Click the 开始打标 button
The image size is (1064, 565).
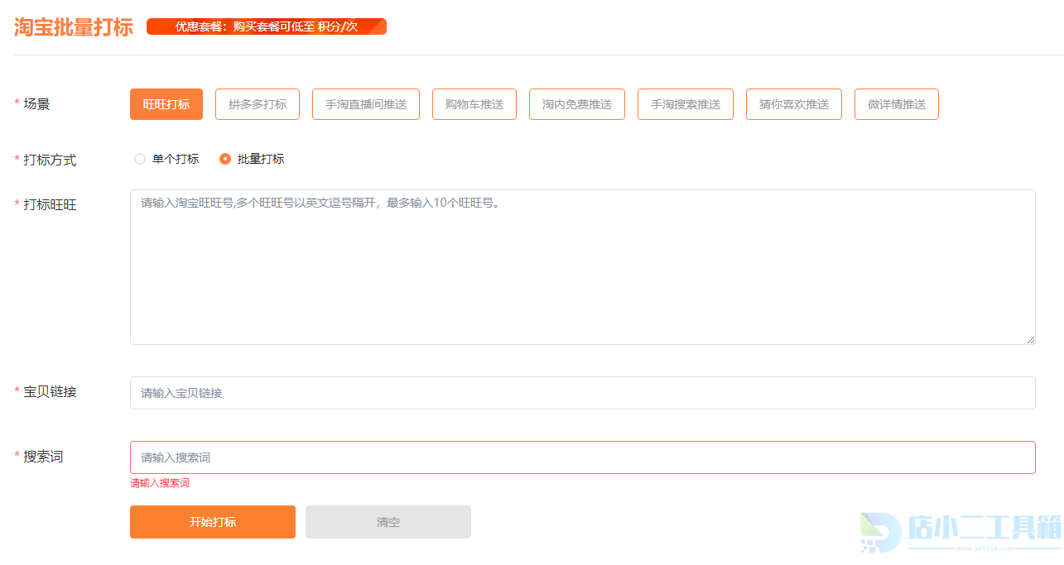[213, 522]
